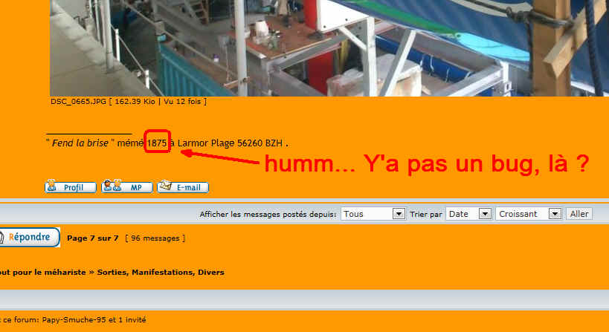The height and width of the screenshot is (332, 609).
Task: Open the 'Tous' messages period dropdown
Action: [x=373, y=214]
